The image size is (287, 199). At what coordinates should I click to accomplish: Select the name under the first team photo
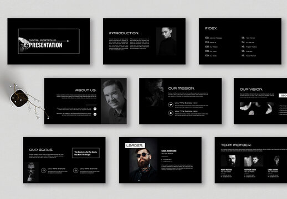(x=226, y=170)
